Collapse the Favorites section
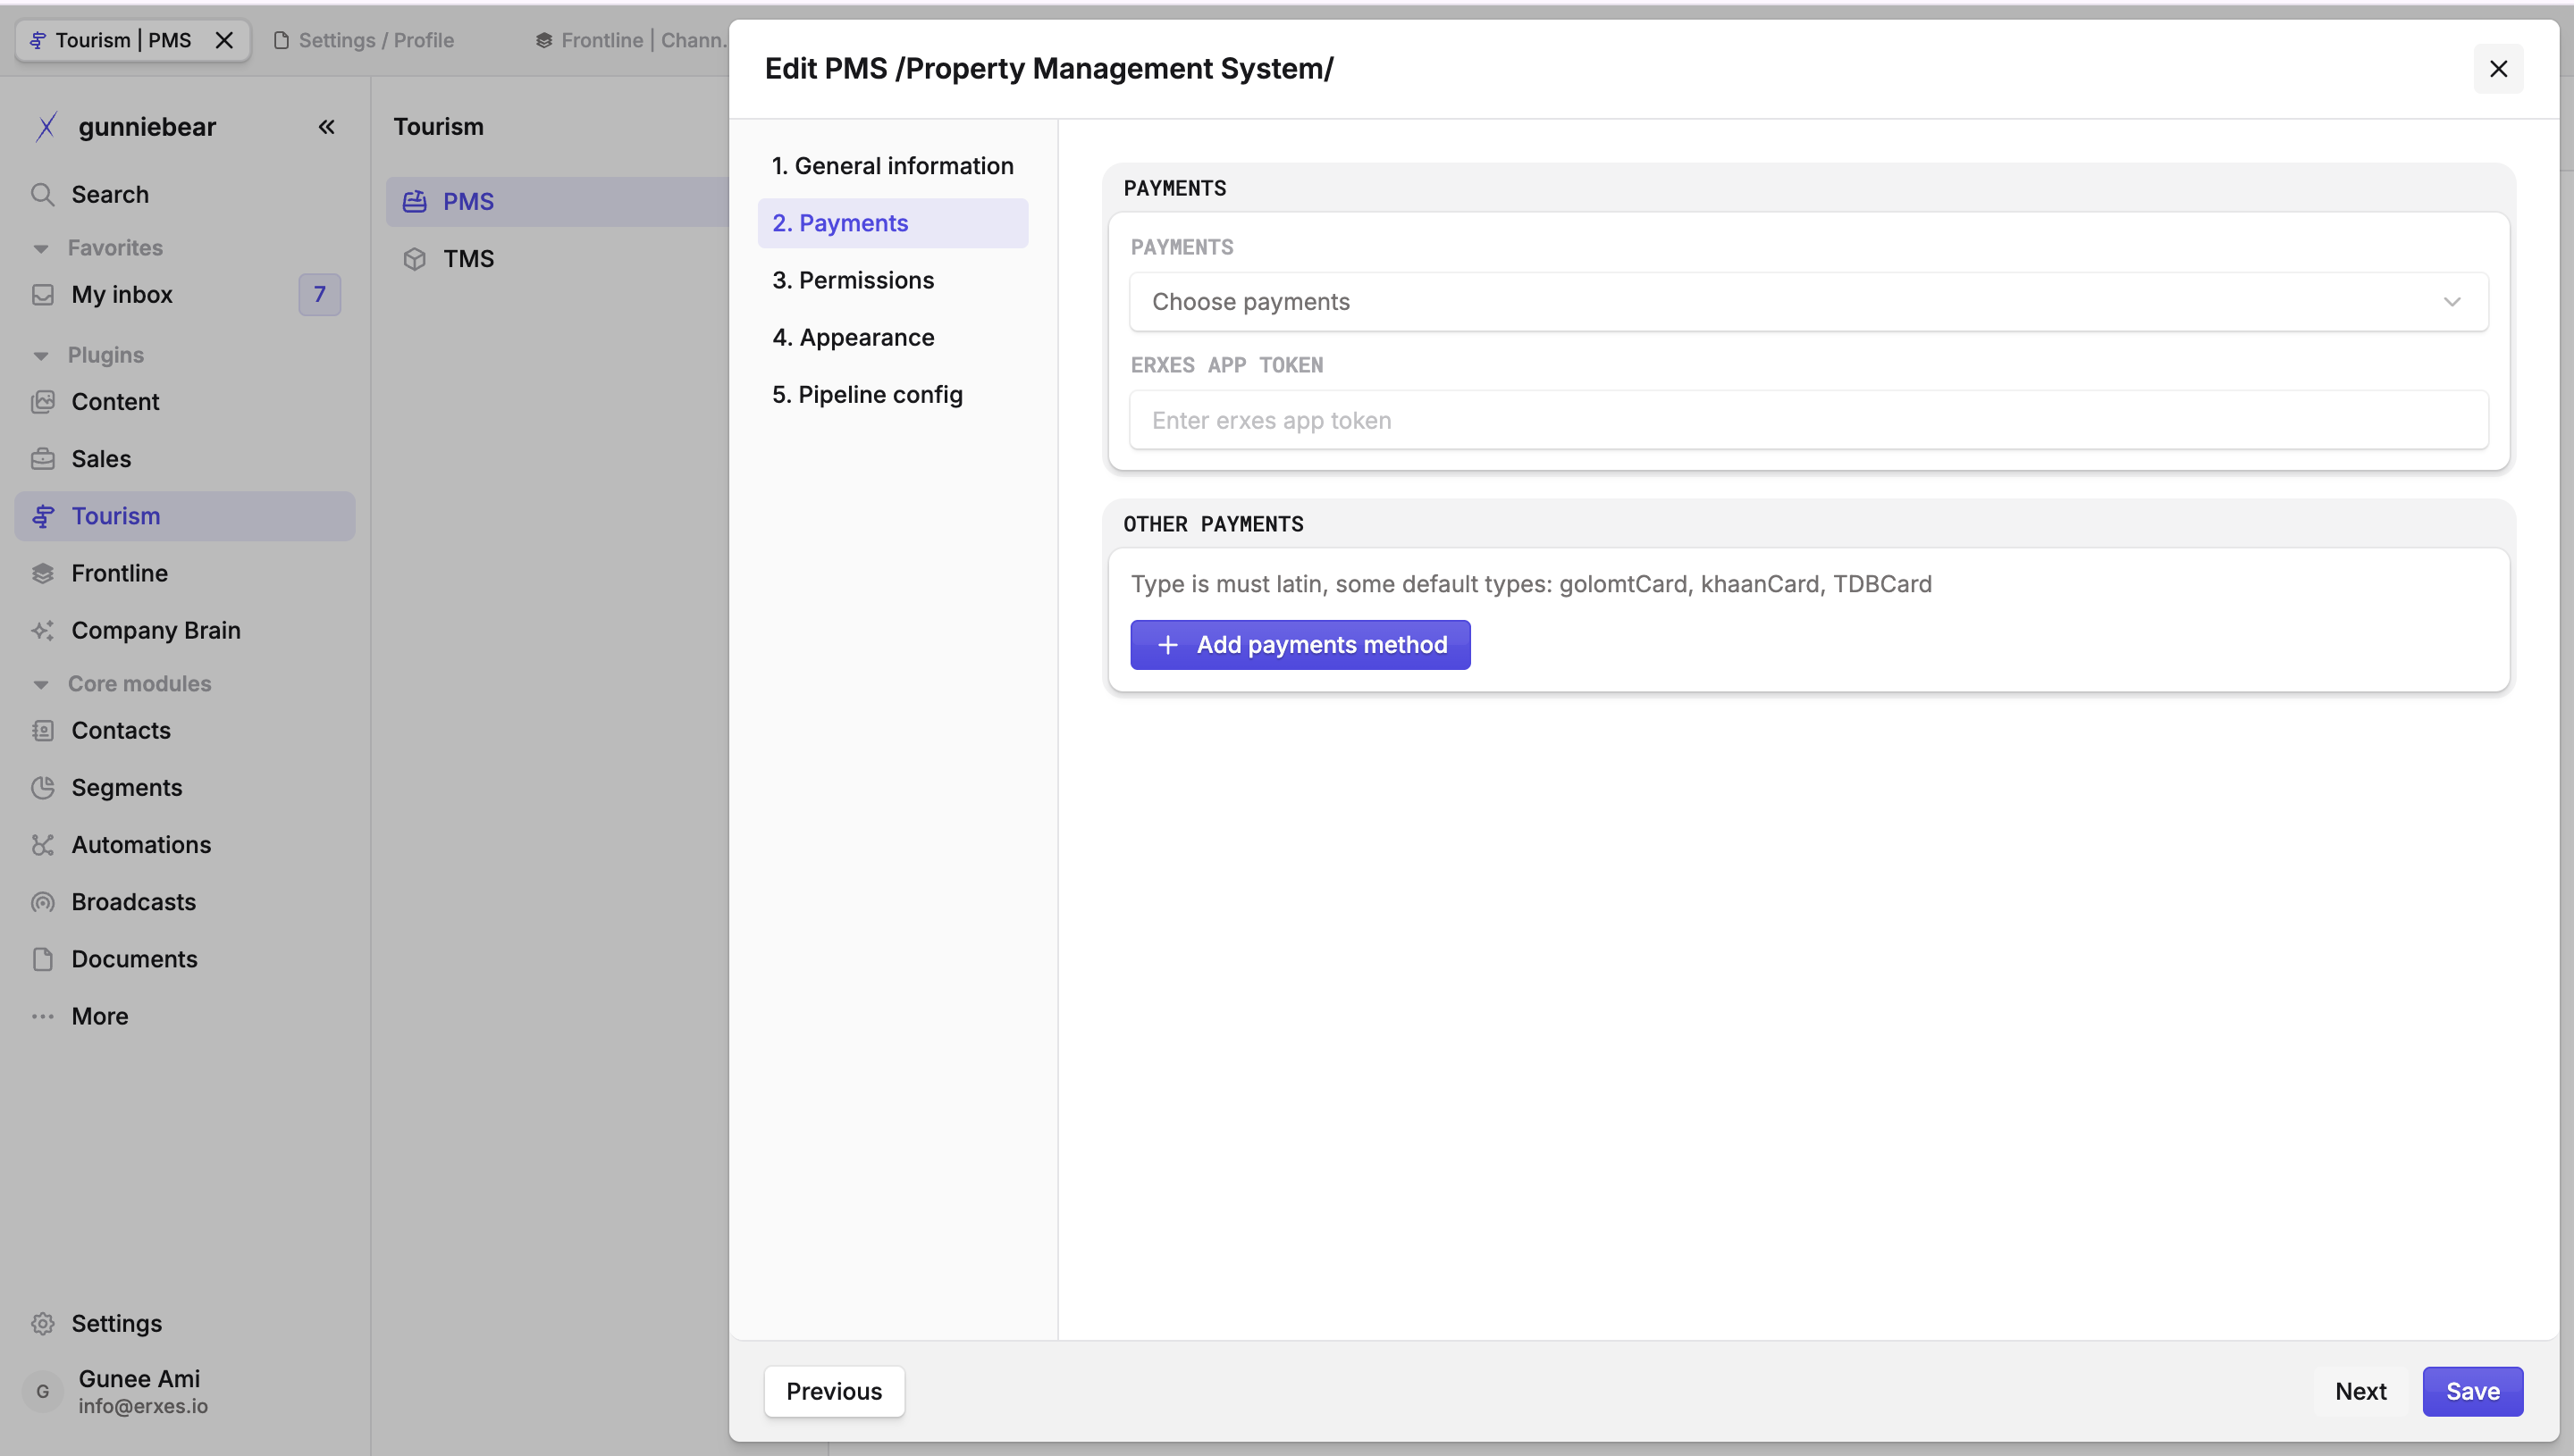The width and height of the screenshot is (2574, 1456). click(41, 248)
